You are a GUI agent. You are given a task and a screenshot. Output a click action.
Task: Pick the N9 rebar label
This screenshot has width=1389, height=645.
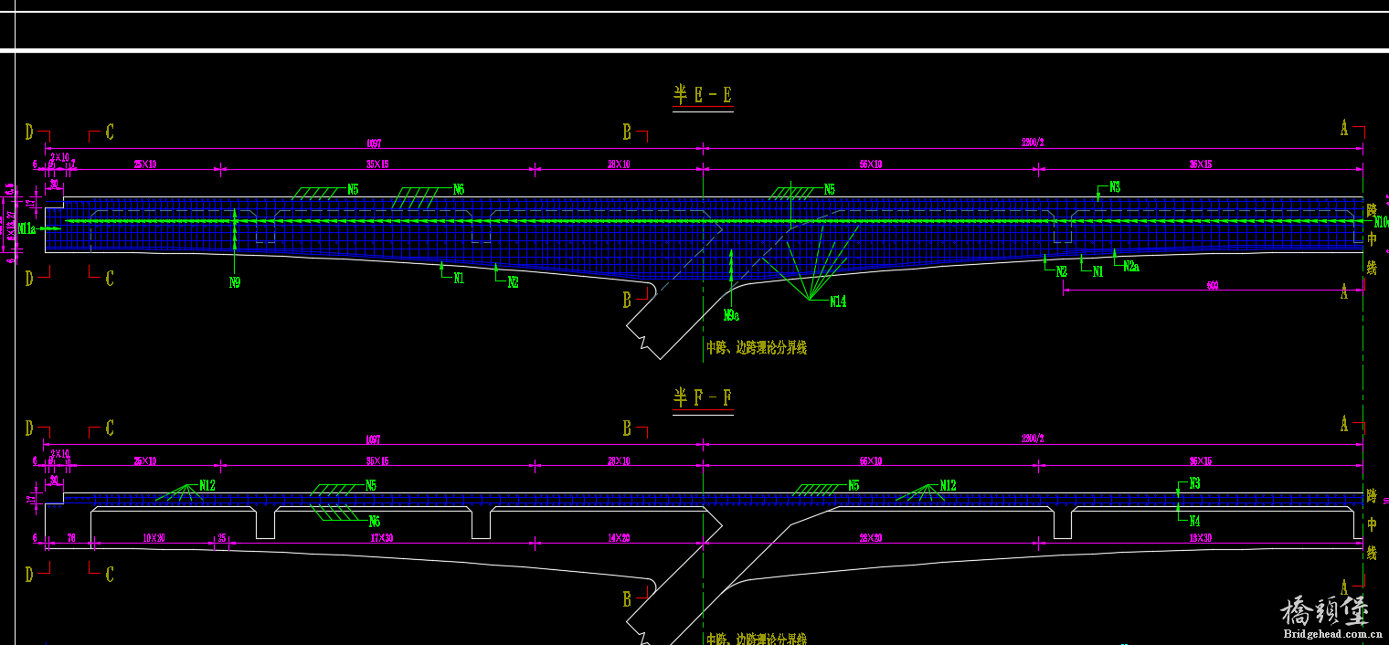[235, 283]
